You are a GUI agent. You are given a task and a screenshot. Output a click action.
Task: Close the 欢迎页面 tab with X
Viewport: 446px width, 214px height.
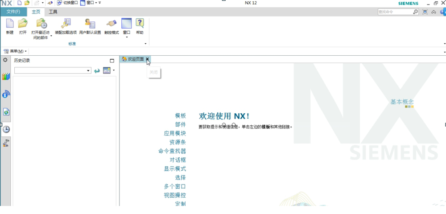point(147,59)
